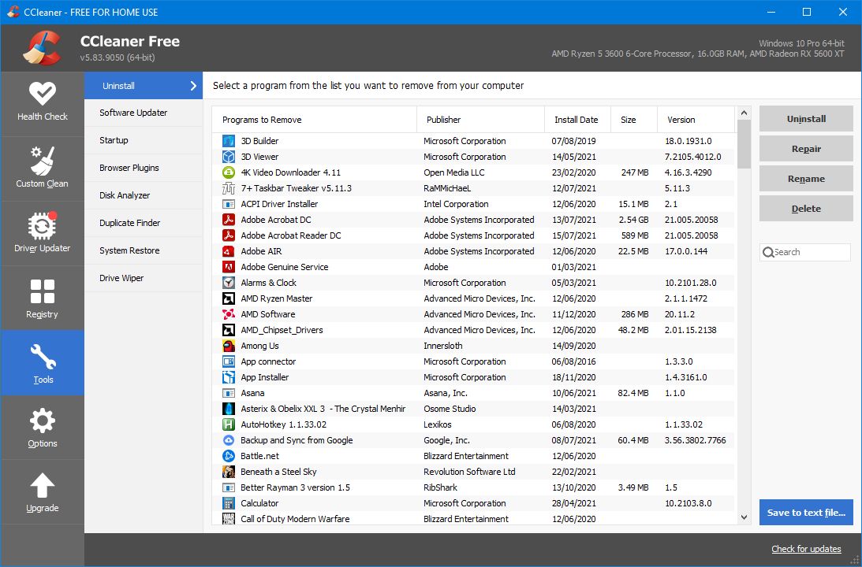Click Save to text file
The width and height of the screenshot is (862, 567).
point(805,512)
